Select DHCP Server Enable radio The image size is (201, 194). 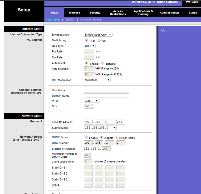[x=87, y=137]
